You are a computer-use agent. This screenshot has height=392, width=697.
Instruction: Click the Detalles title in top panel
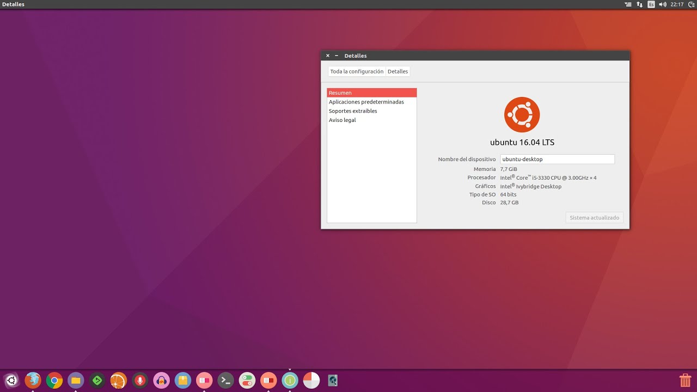pos(13,4)
